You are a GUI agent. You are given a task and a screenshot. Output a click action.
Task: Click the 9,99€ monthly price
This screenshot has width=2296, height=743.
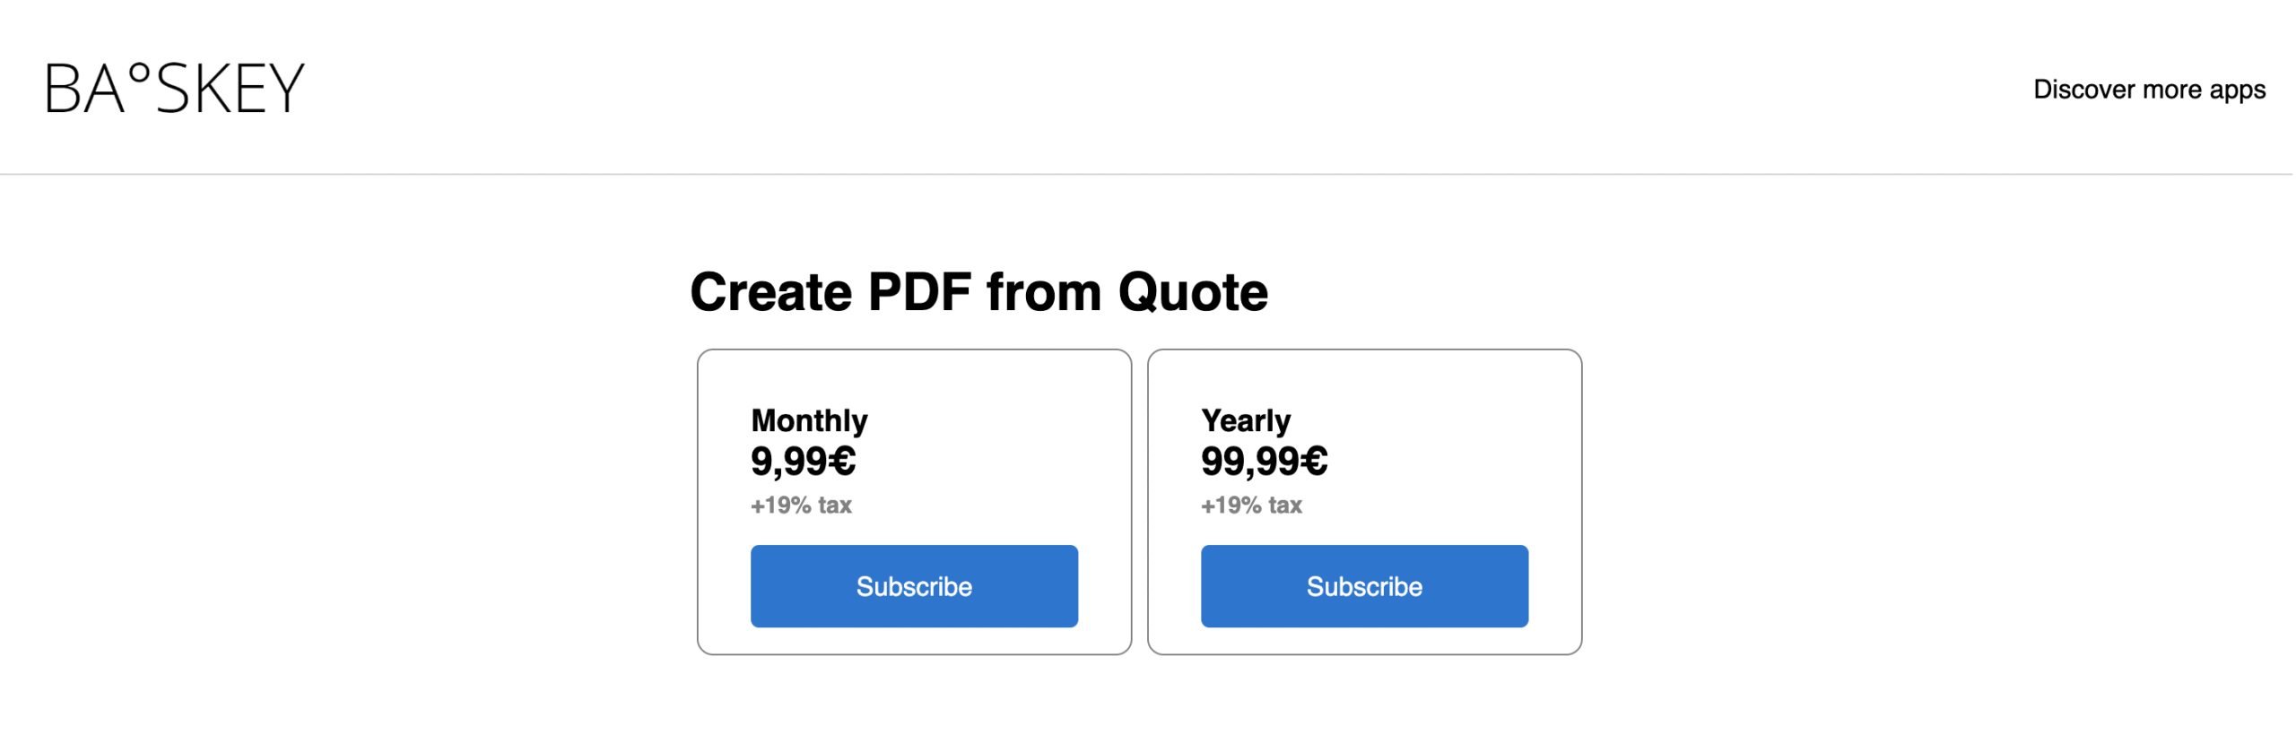[x=803, y=462]
